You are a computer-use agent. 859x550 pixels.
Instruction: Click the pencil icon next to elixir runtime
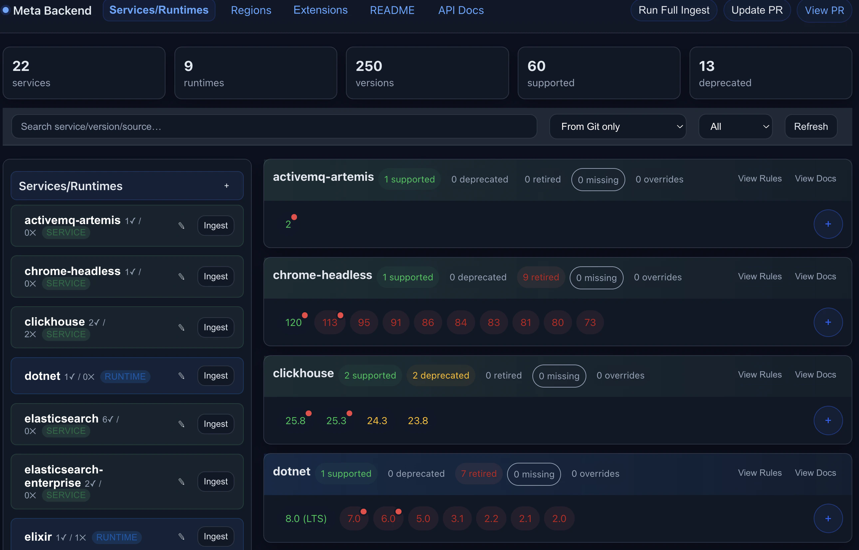(x=181, y=536)
